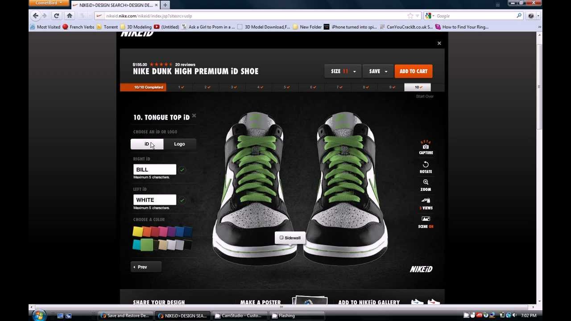Jump to customization step 8
Viewport: 571px width, 321px height.
tap(365, 87)
